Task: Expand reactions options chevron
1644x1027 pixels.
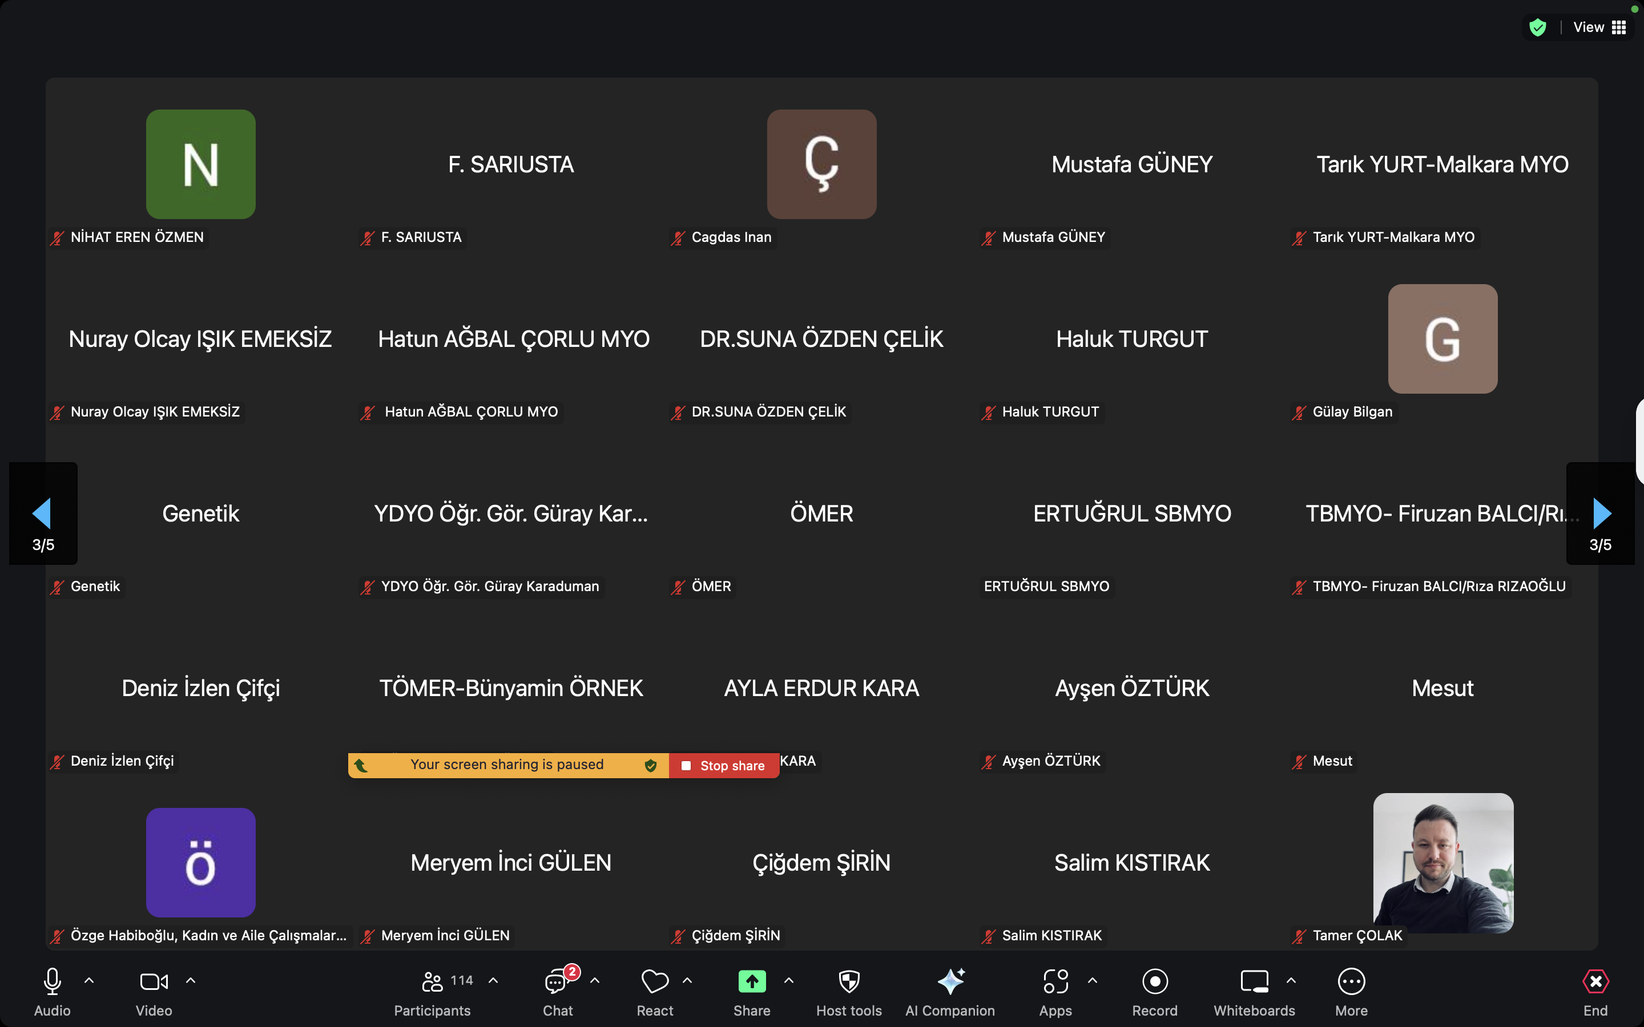Action: pyautogui.click(x=687, y=981)
